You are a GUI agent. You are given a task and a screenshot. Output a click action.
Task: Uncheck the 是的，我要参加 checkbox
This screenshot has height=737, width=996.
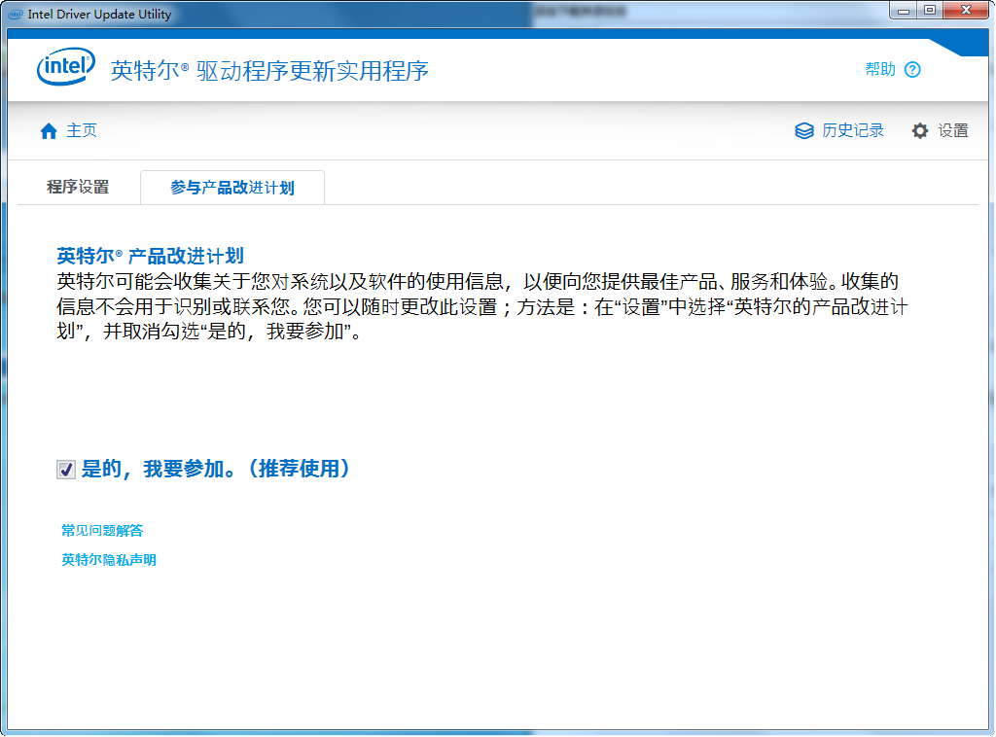(x=66, y=471)
